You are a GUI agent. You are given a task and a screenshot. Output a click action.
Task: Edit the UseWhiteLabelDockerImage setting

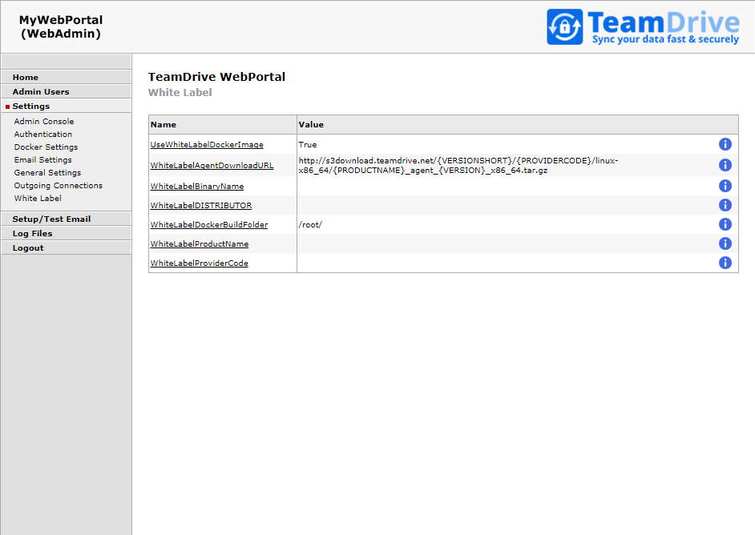(x=207, y=144)
